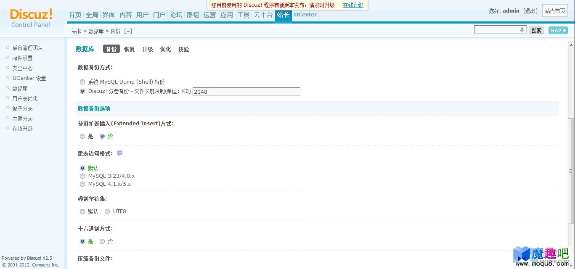This screenshot has height=269, width=575.
Task: Click the Discuz! link in the footer
Action: pyautogui.click(x=34, y=258)
